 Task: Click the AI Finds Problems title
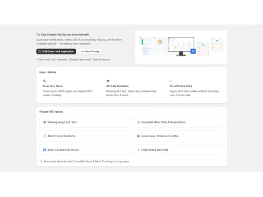pos(117,86)
